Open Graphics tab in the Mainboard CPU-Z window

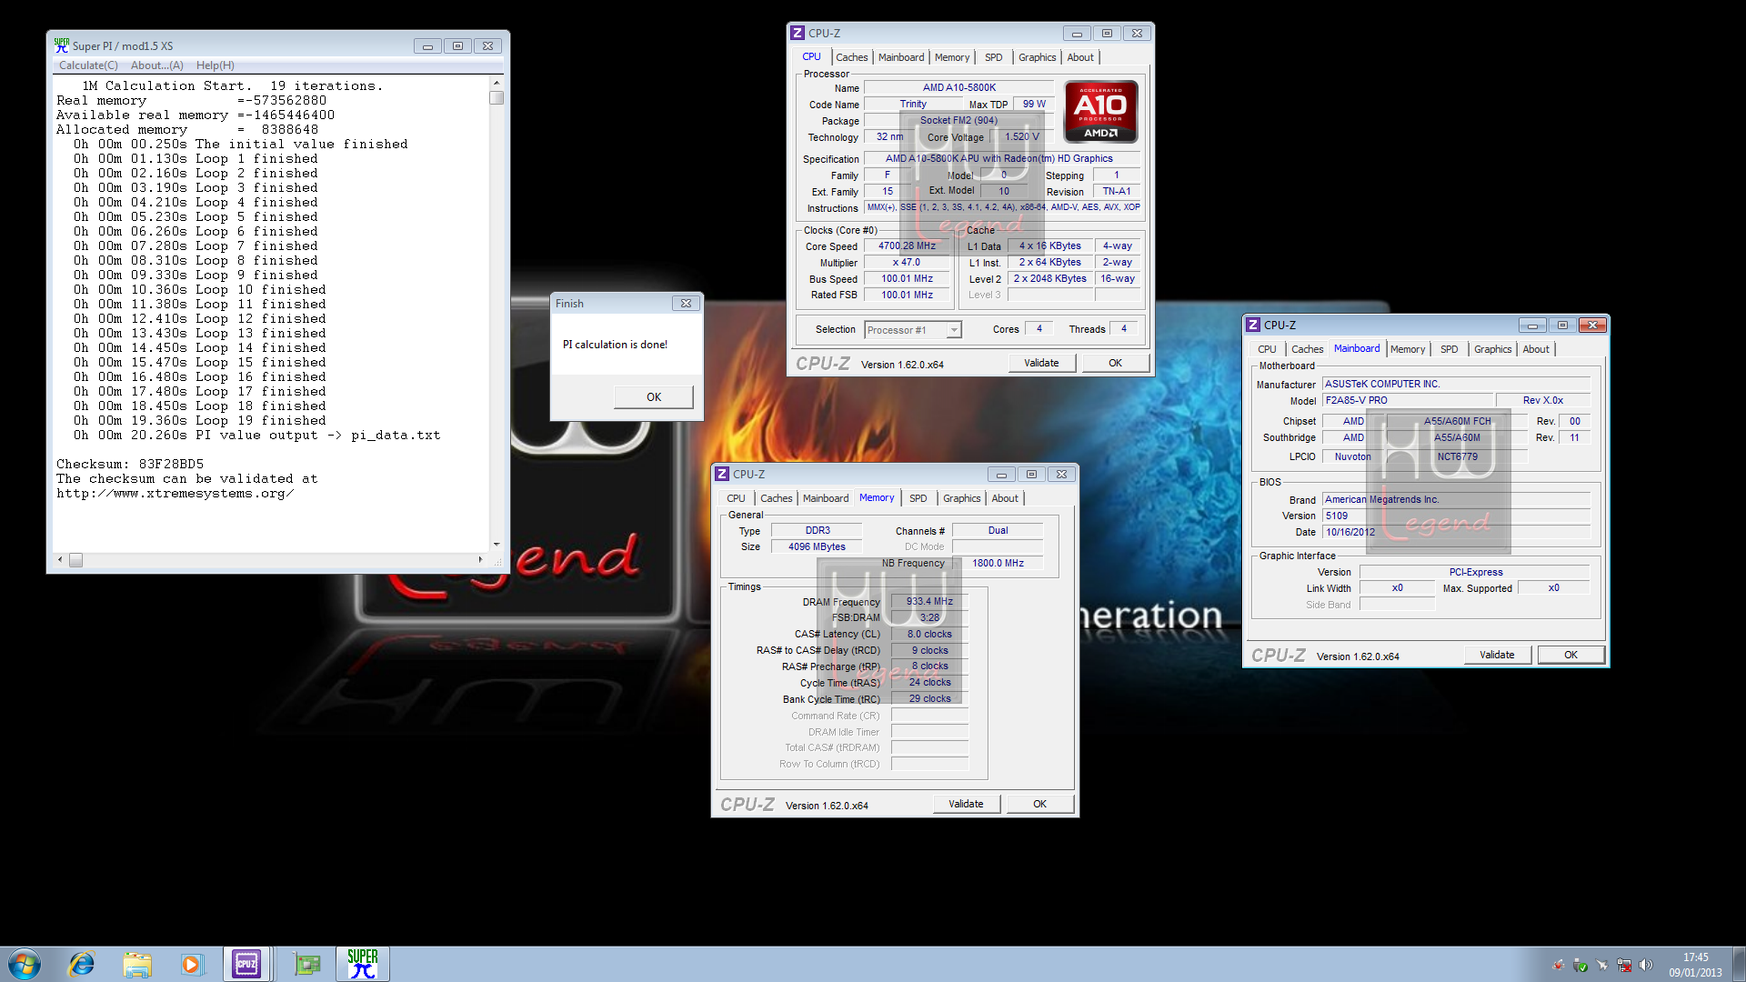(1493, 349)
